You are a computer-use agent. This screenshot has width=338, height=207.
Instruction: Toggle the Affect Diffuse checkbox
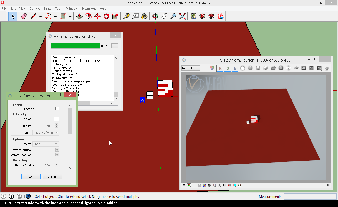pyautogui.click(x=57, y=150)
